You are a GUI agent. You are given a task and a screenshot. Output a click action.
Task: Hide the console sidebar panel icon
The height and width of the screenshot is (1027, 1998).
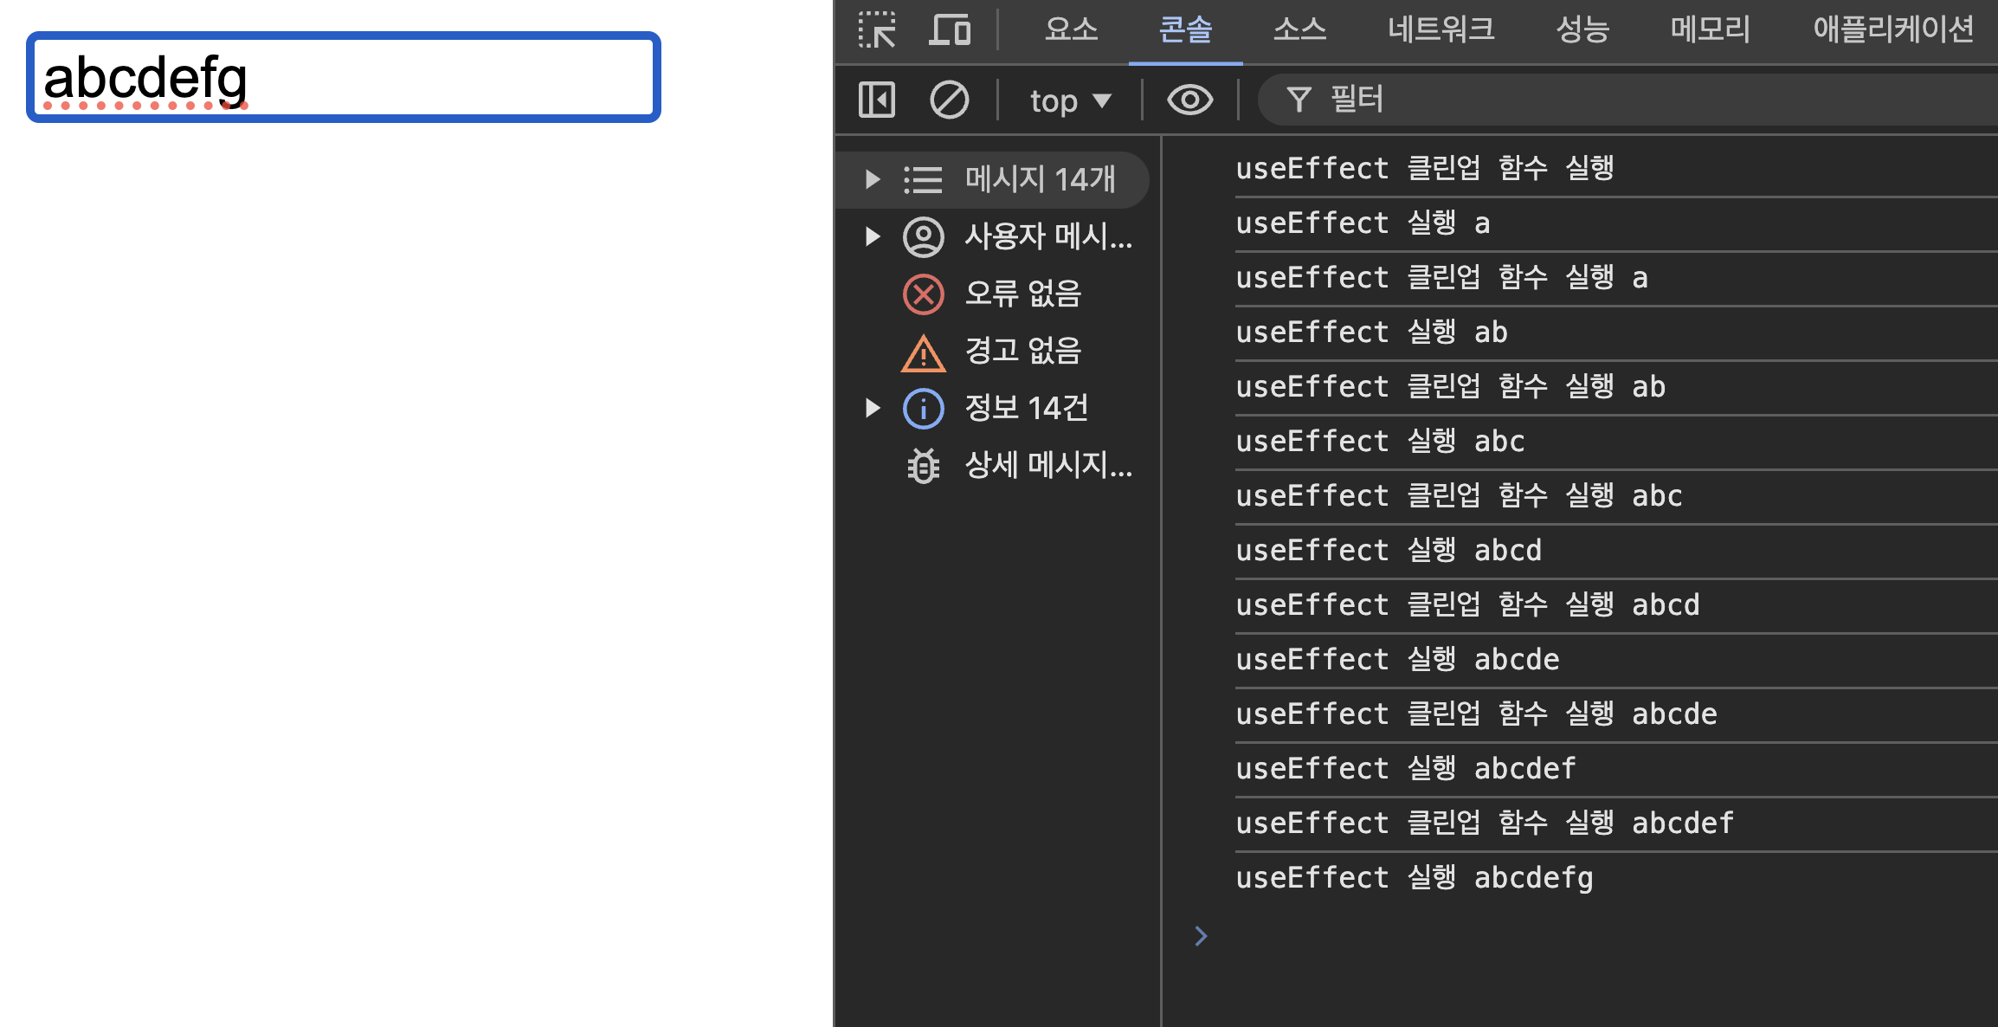click(876, 100)
